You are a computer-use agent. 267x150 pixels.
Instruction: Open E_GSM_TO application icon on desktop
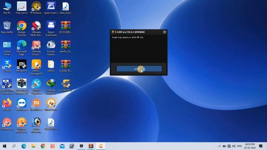pyautogui.click(x=66, y=85)
